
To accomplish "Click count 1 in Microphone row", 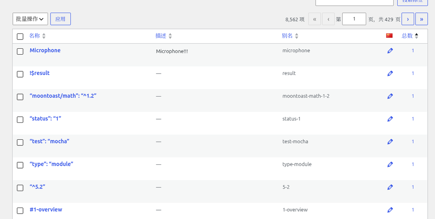I will [x=413, y=50].
